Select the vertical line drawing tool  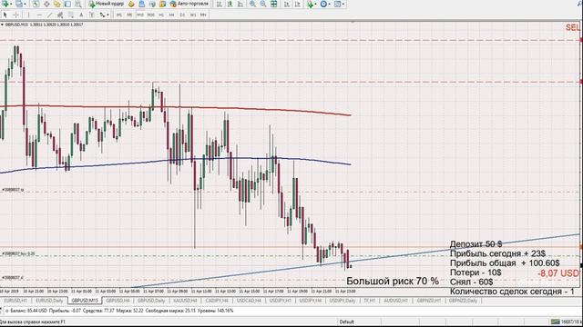[x=28, y=15]
